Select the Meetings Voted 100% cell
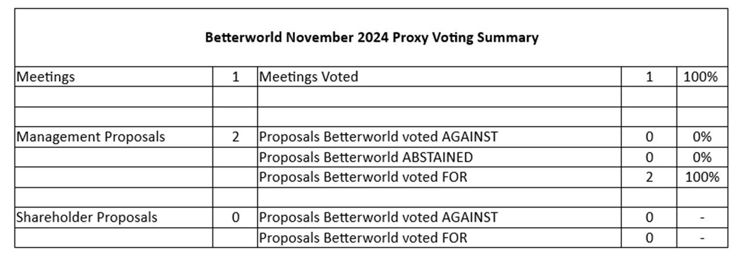740x256 pixels. tap(702, 76)
